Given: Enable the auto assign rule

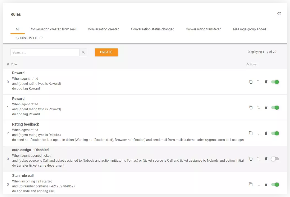Looking at the screenshot, I should pos(275,159).
